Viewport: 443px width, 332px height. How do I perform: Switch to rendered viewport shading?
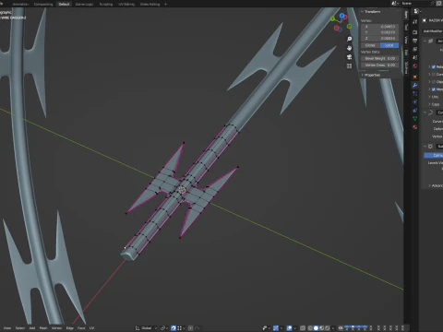coord(328,328)
